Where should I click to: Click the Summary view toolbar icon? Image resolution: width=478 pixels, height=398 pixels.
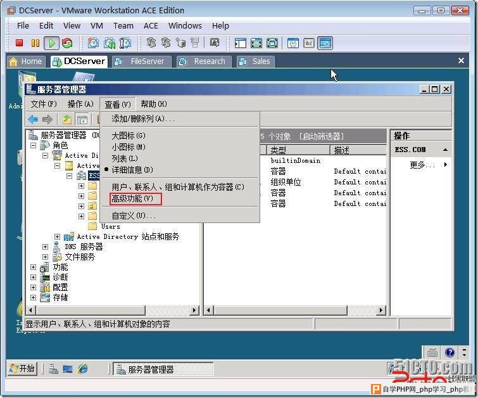click(x=293, y=43)
